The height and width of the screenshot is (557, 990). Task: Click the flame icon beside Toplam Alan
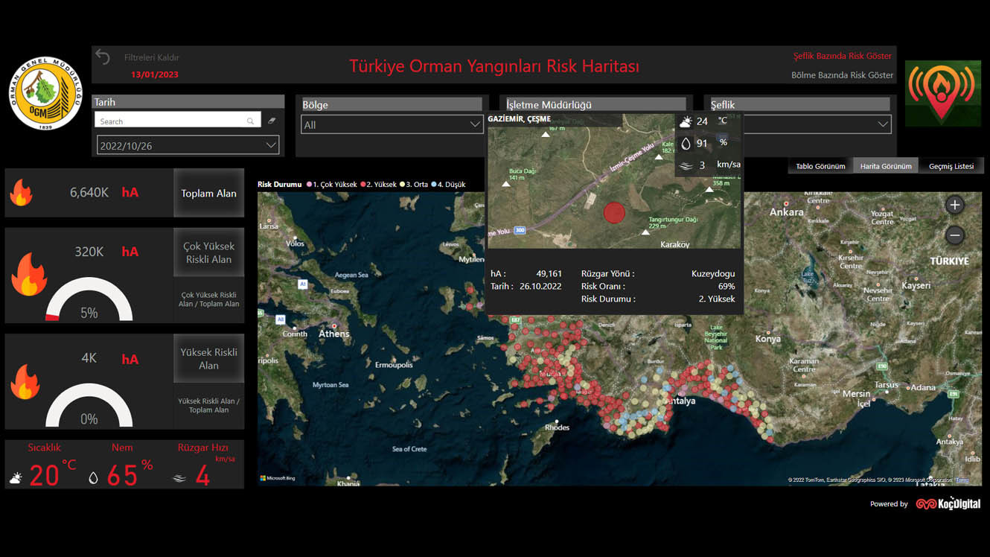click(x=22, y=192)
